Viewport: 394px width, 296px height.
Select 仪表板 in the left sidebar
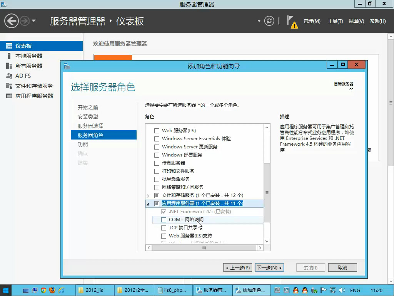click(41, 46)
